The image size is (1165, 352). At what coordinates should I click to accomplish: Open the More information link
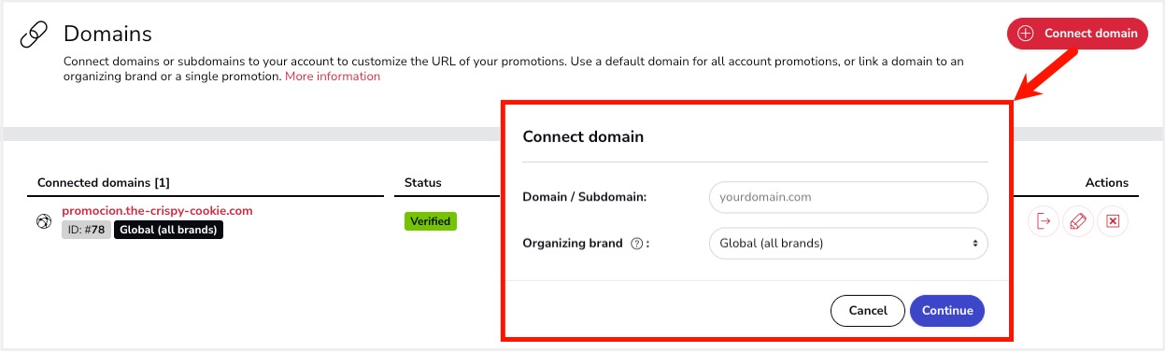[x=333, y=77]
